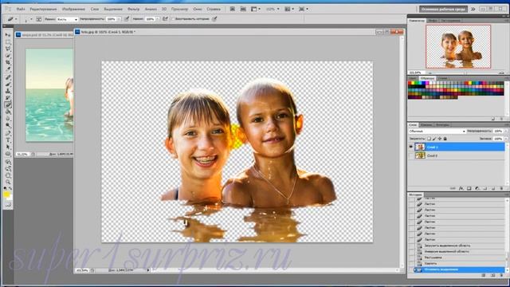
Task: Select the Rectangular Marquee tool
Action: [x=8, y=41]
